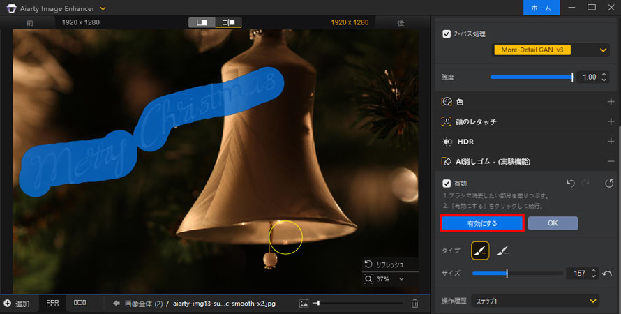621x314 pixels.
Task: Expand the 色 color section
Action: pos(611,102)
